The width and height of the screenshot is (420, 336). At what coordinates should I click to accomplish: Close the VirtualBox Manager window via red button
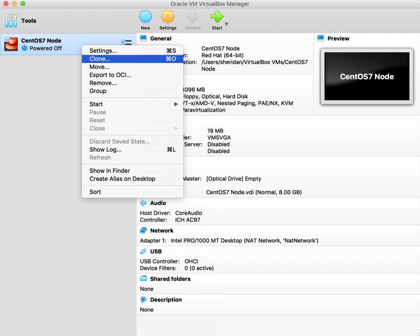[x=6, y=4]
